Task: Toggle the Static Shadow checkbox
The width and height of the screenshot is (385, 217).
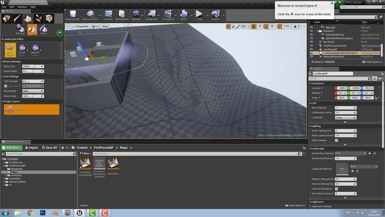Action: point(336,140)
